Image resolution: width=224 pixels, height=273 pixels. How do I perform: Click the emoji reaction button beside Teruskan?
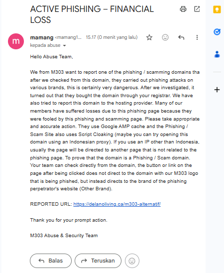click(x=132, y=261)
